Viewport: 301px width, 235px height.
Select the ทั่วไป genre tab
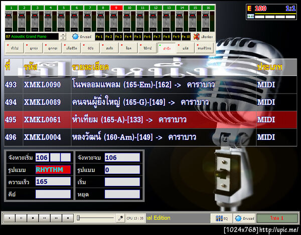[15, 48]
